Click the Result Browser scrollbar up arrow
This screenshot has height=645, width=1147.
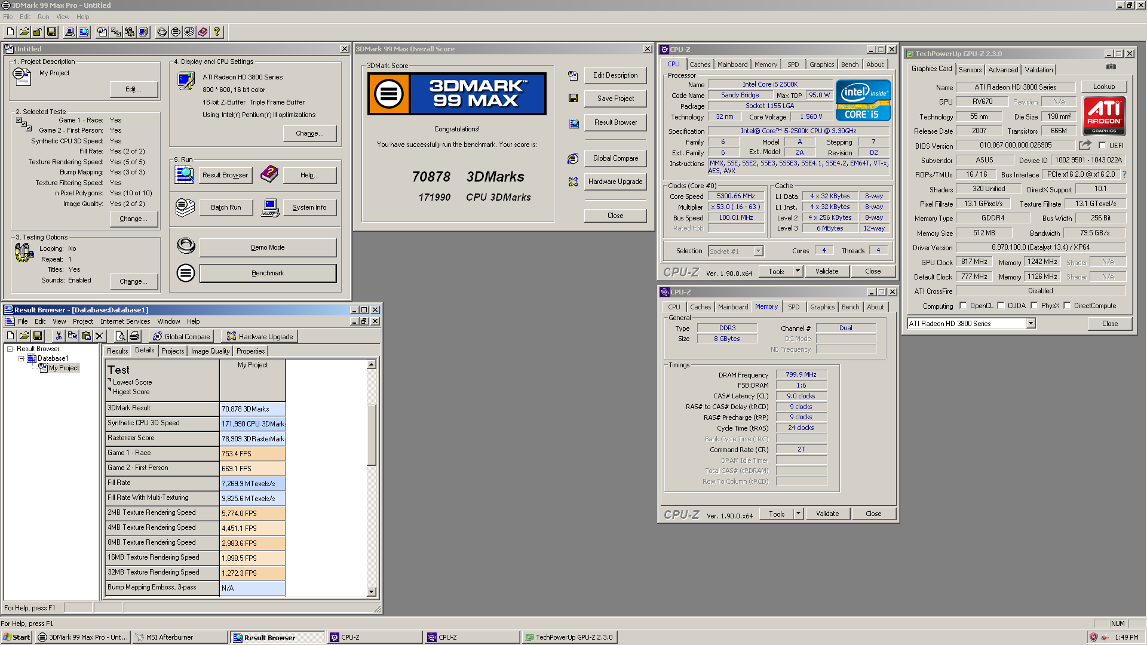pos(372,364)
